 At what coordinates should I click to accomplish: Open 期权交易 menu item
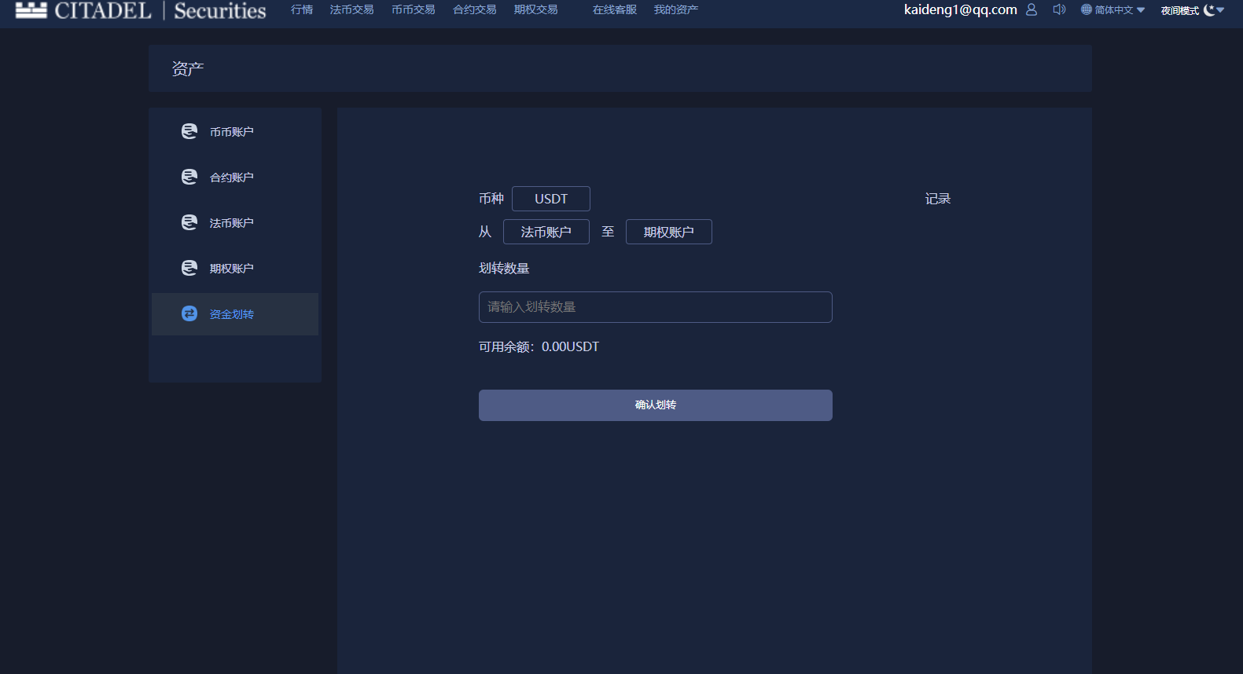[x=535, y=9]
